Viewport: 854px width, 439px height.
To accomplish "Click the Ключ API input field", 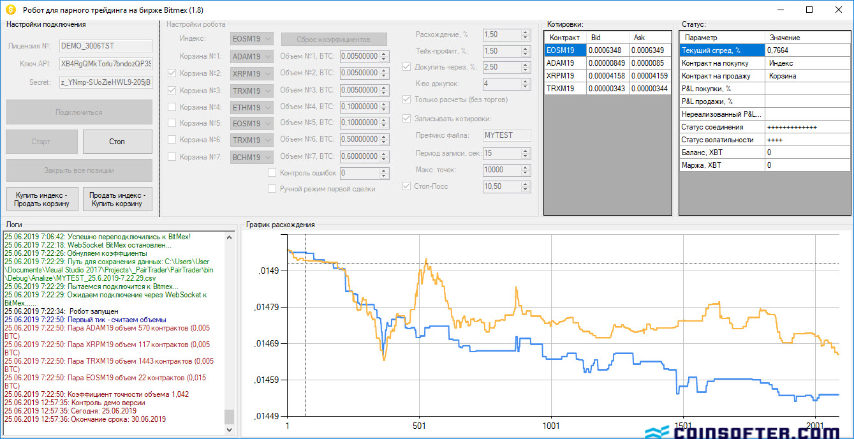I will [106, 64].
